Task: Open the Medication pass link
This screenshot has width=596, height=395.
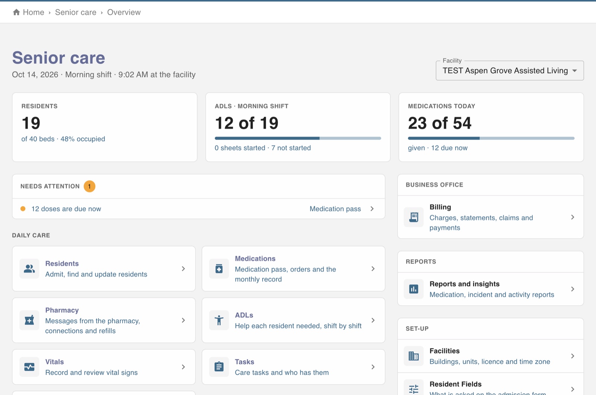Action: tap(335, 209)
